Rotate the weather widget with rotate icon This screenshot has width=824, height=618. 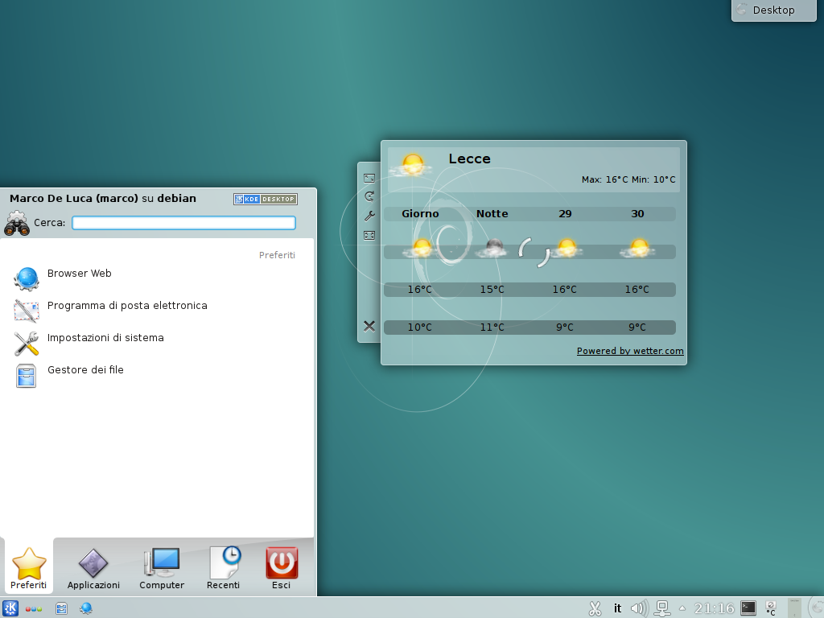coord(369,195)
